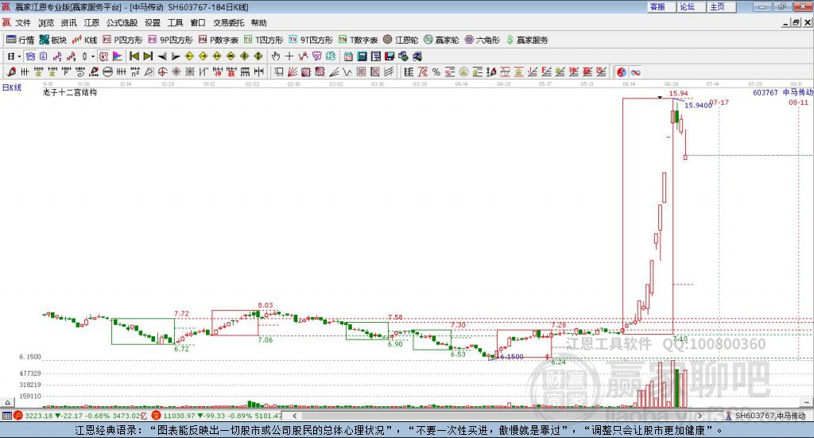Expand the candlestick style dropdown arrow
This screenshot has width=814, height=438.
(93, 56)
